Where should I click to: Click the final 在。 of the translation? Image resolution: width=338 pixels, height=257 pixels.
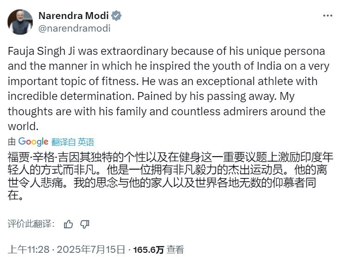click(x=15, y=195)
